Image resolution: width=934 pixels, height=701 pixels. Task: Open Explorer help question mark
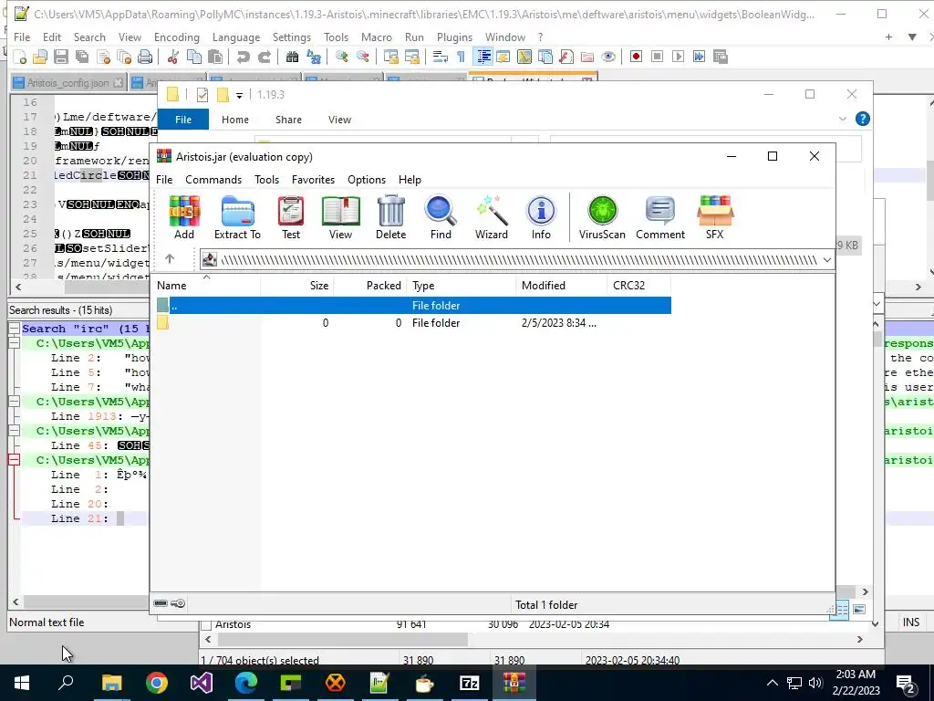click(x=863, y=119)
